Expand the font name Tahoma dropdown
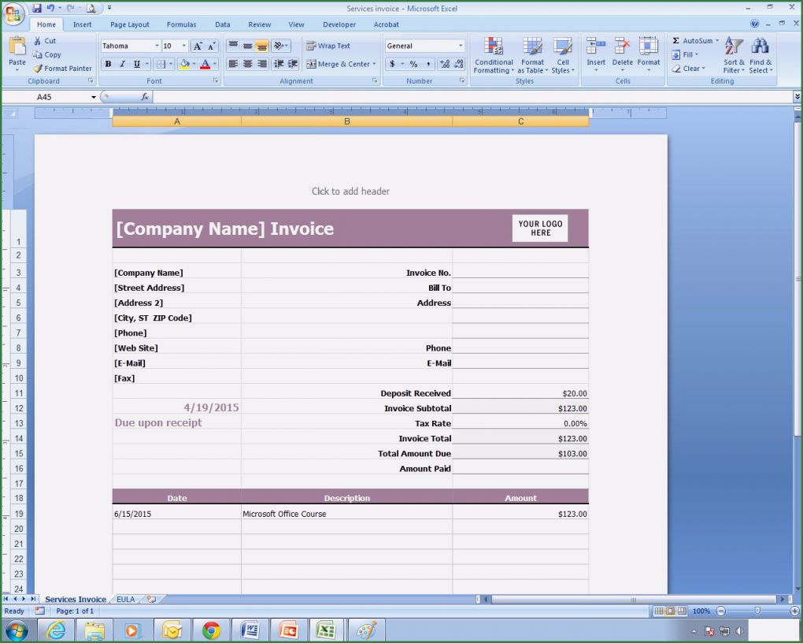The image size is (803, 643). (157, 46)
